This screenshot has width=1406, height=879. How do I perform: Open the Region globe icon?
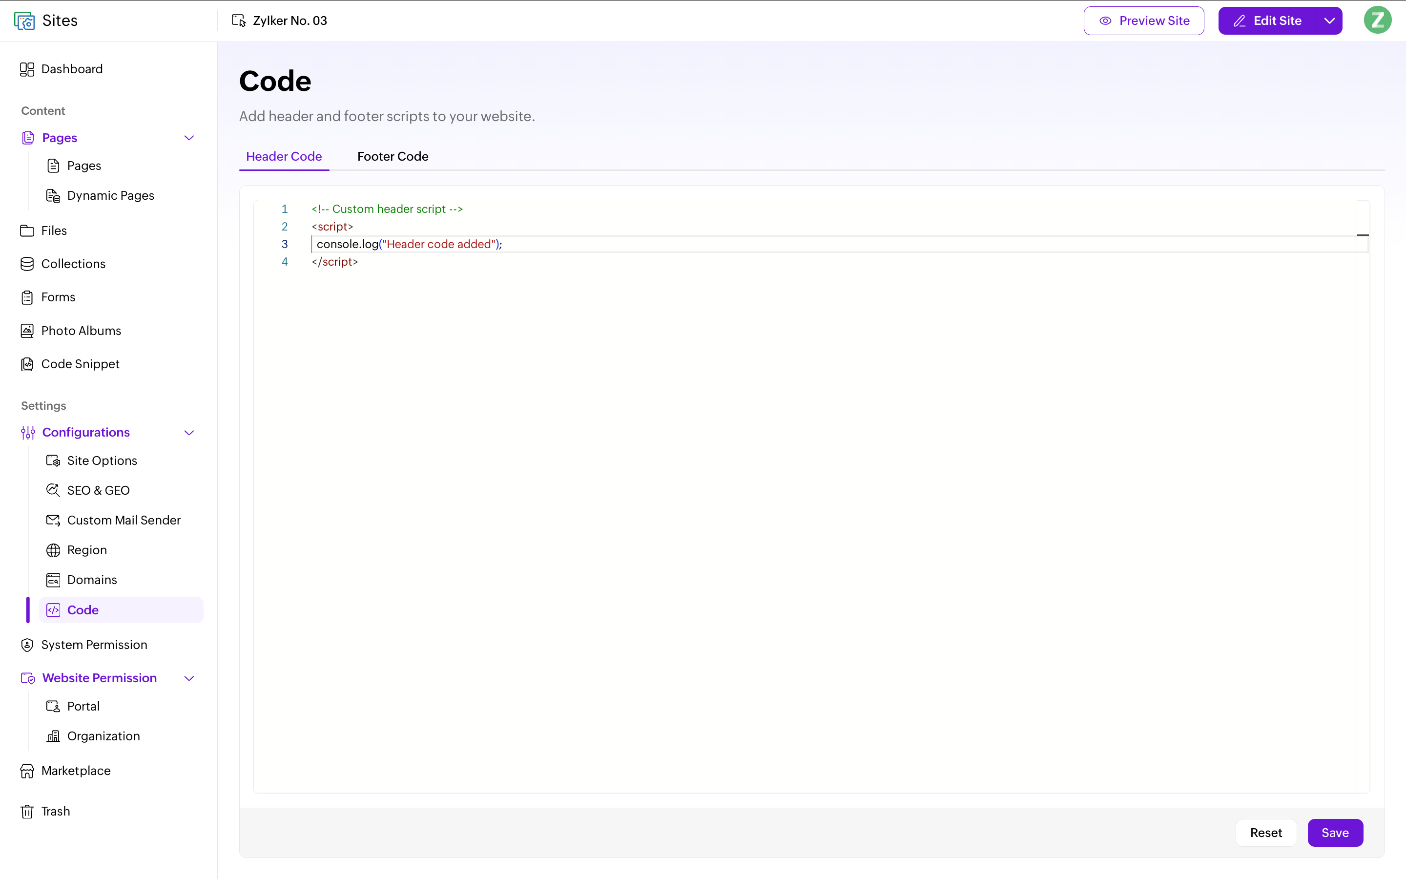pyautogui.click(x=53, y=550)
